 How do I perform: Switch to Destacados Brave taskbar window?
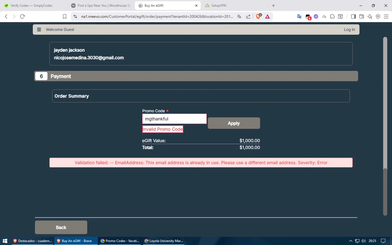pos(33,241)
